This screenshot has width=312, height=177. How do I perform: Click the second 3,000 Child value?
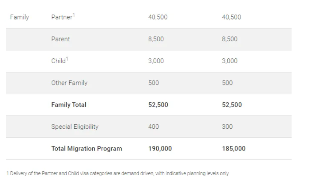coord(229,61)
